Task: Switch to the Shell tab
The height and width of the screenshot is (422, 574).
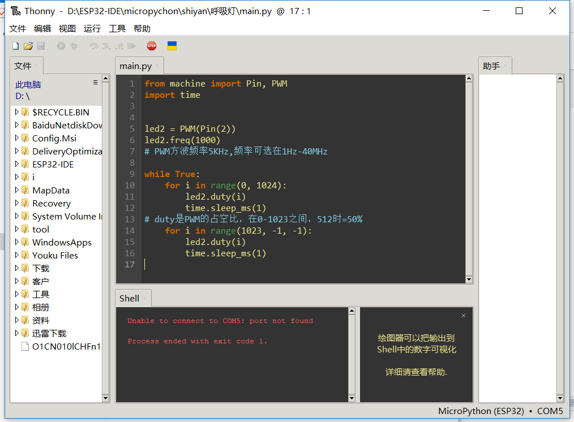Action: point(129,298)
